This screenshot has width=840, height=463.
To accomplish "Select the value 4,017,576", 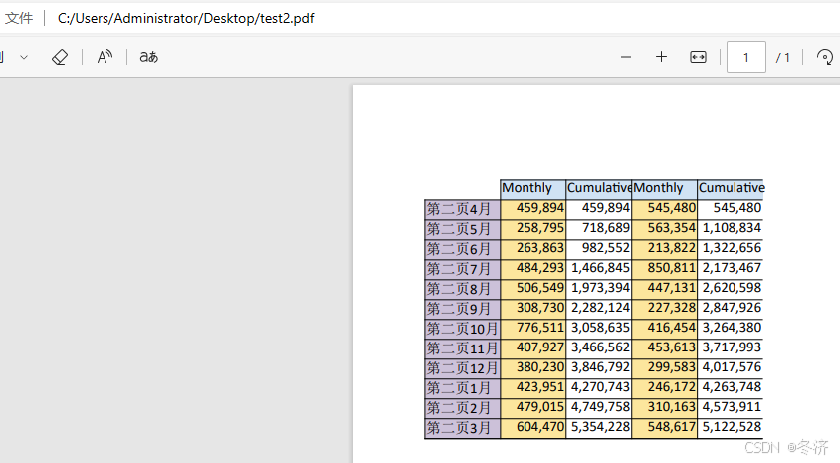I will tap(732, 366).
